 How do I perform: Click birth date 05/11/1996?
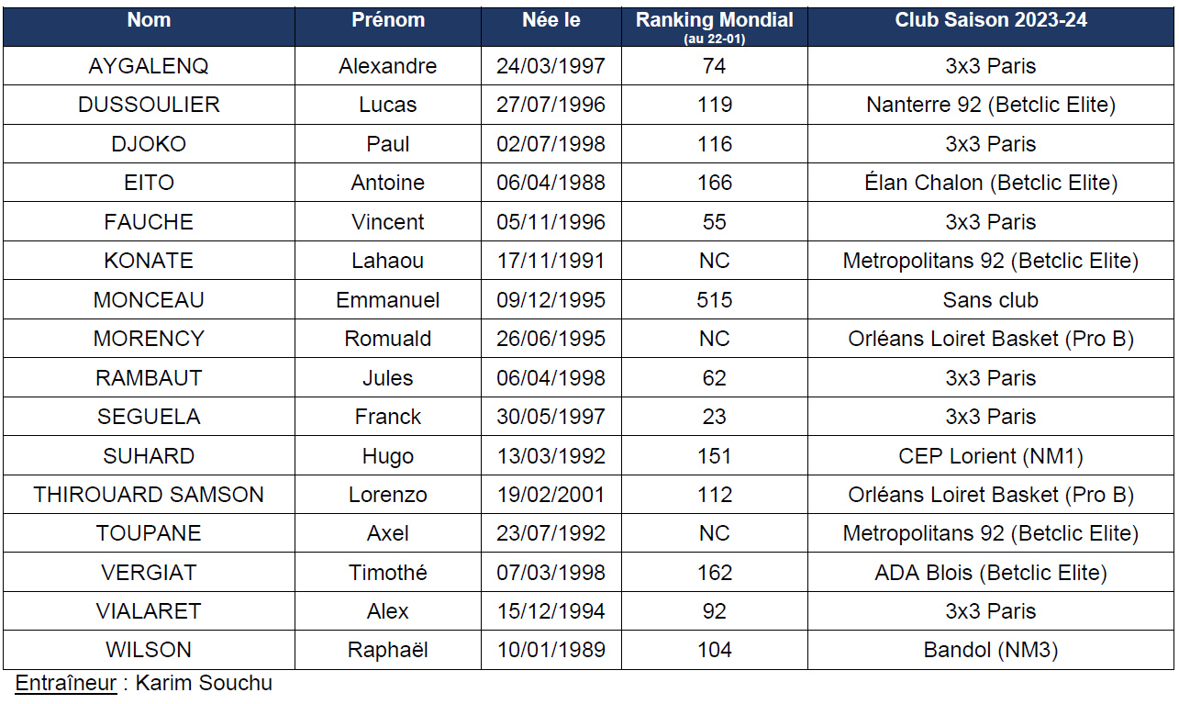551,222
